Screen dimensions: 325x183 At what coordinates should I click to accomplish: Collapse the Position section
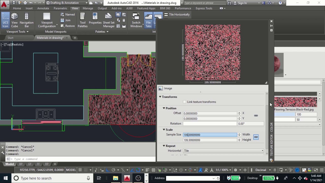(x=164, y=108)
